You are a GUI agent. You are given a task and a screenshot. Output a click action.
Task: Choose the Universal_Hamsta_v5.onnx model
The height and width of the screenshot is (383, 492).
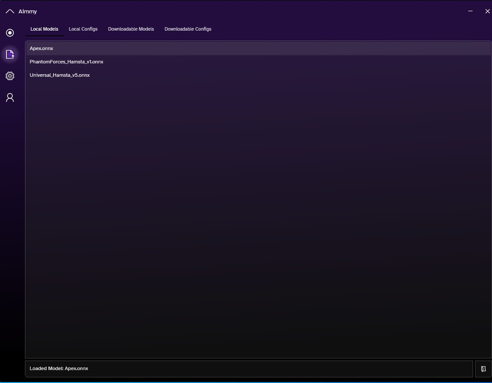point(258,75)
